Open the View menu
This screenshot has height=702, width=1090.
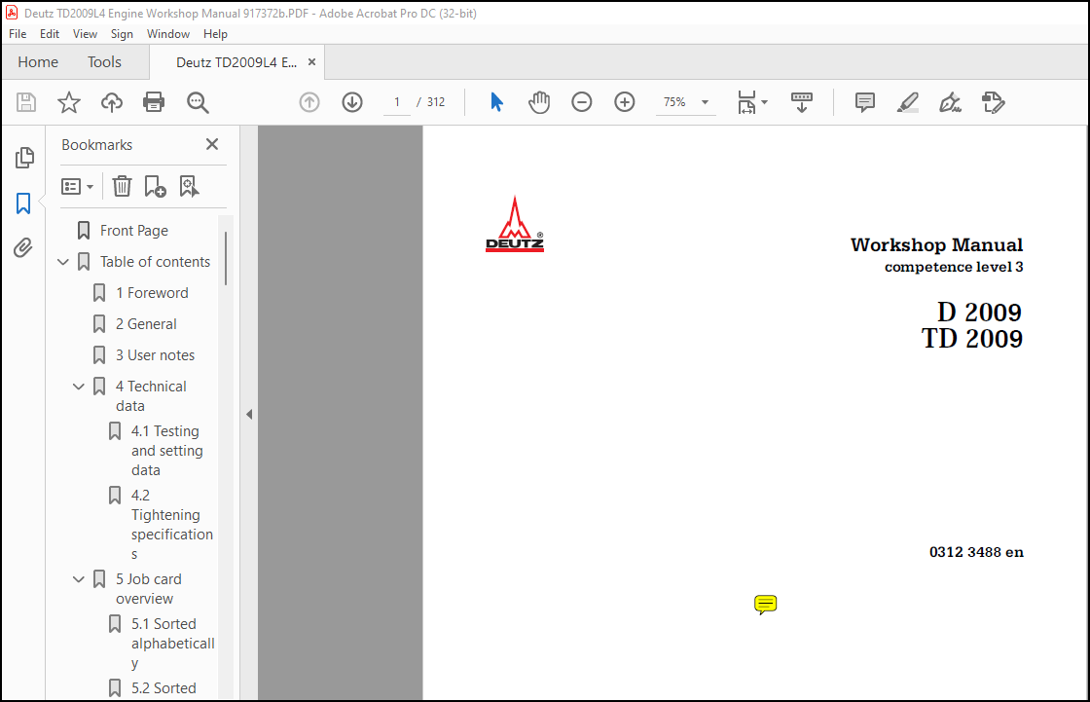coord(85,33)
